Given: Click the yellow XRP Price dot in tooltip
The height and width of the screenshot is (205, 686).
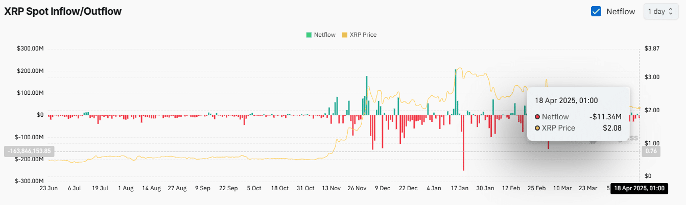Looking at the screenshot, I should coord(537,128).
